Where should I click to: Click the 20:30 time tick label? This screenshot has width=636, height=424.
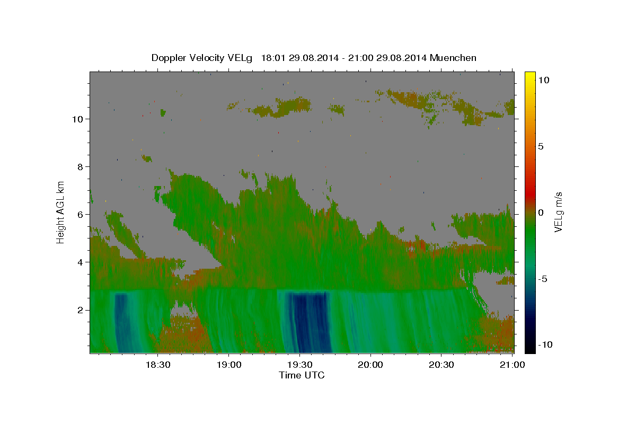(x=440, y=365)
